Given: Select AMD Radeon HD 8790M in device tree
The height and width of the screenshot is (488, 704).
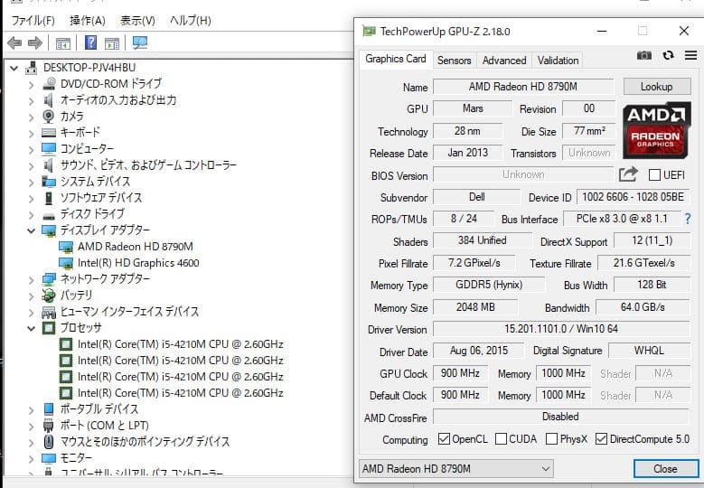Looking at the screenshot, I should click(136, 247).
